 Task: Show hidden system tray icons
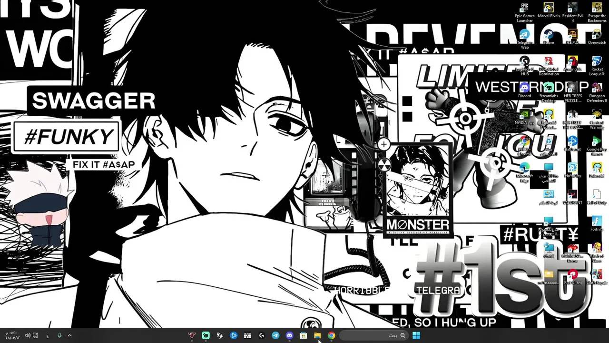[69, 335]
